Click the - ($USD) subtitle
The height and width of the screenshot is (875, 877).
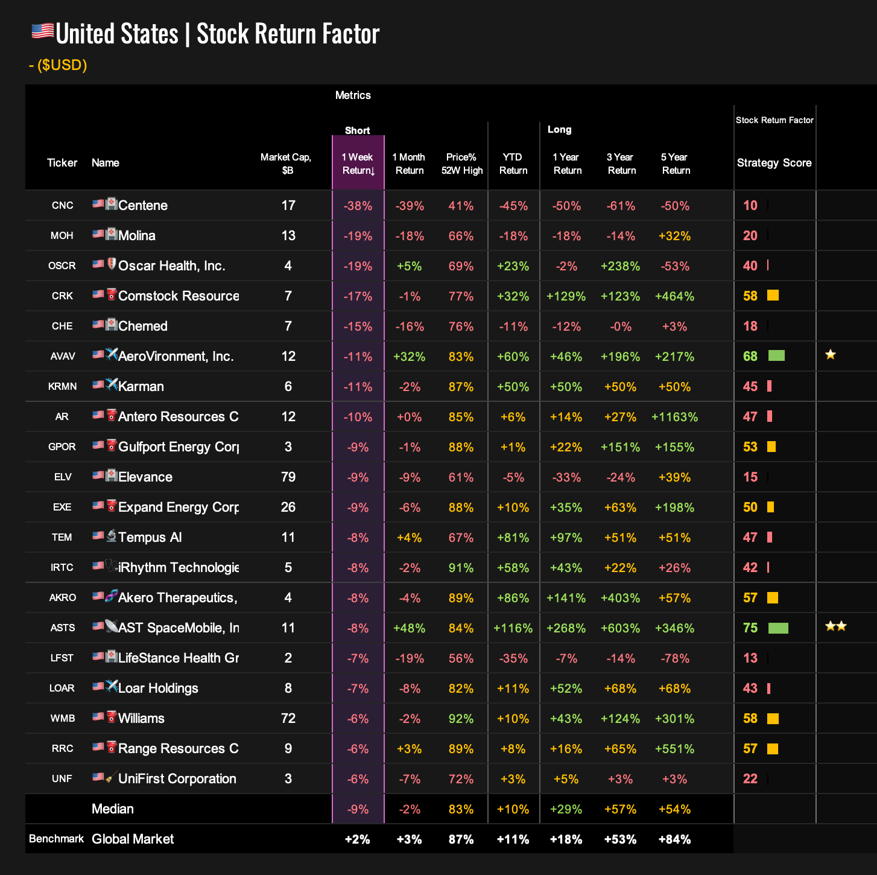pyautogui.click(x=58, y=65)
